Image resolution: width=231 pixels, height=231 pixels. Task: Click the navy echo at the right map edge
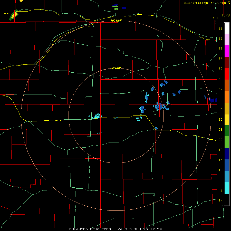213,100
